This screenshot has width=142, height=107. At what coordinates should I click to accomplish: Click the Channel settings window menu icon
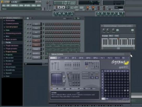coord(102,26)
